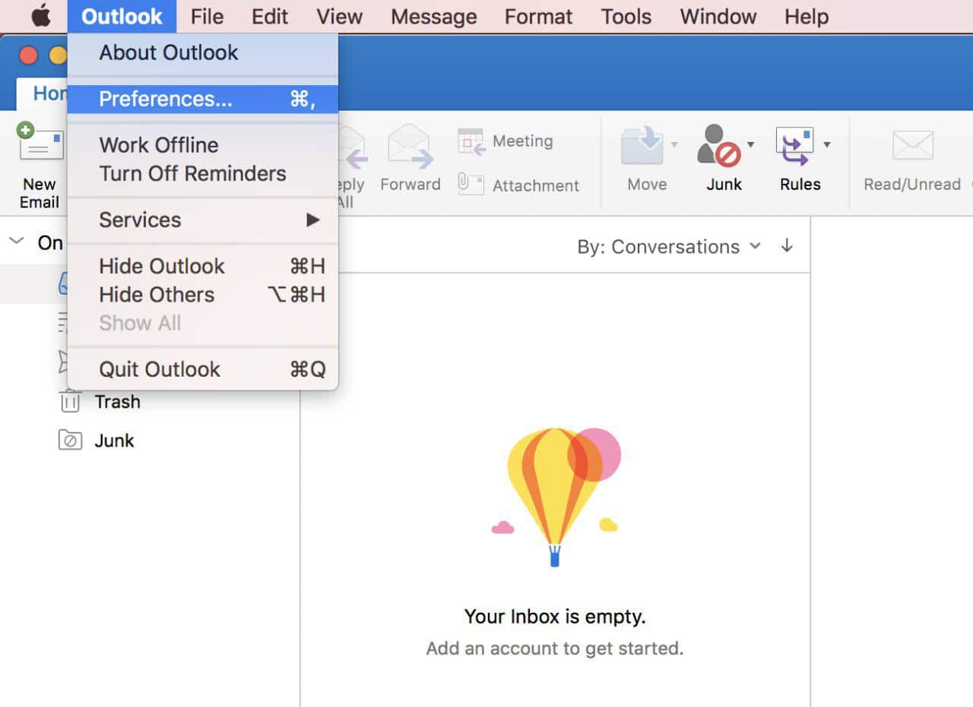This screenshot has height=707, width=973.
Task: Choose Quit Outlook
Action: coord(203,369)
